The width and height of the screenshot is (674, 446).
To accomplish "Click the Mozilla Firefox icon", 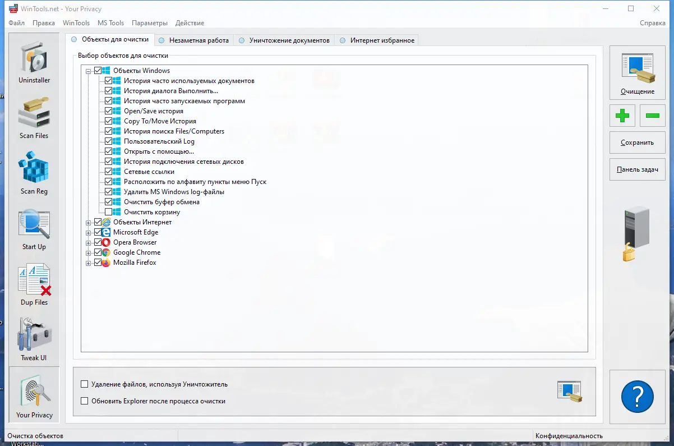I will pos(106,263).
